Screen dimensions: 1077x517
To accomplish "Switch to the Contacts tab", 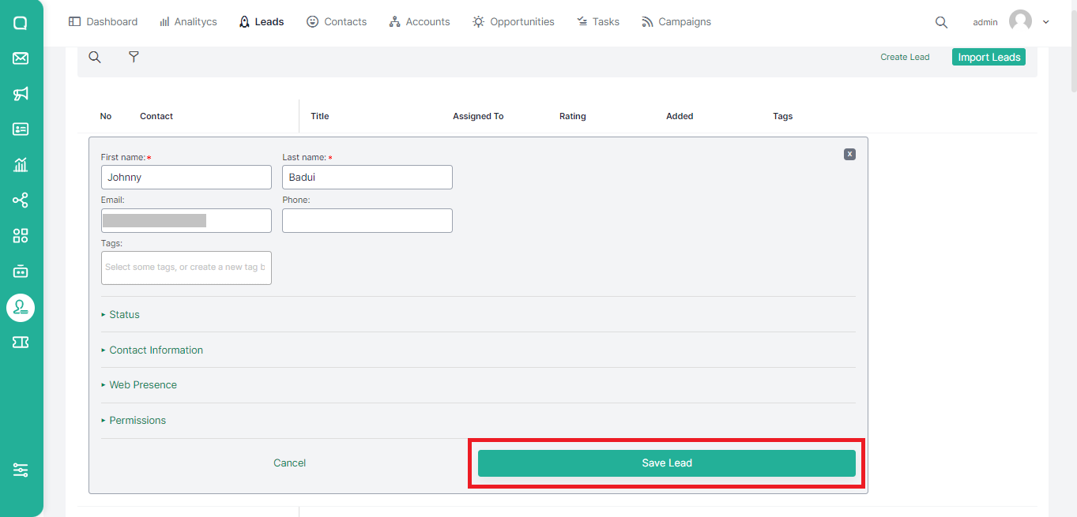I will [x=337, y=22].
